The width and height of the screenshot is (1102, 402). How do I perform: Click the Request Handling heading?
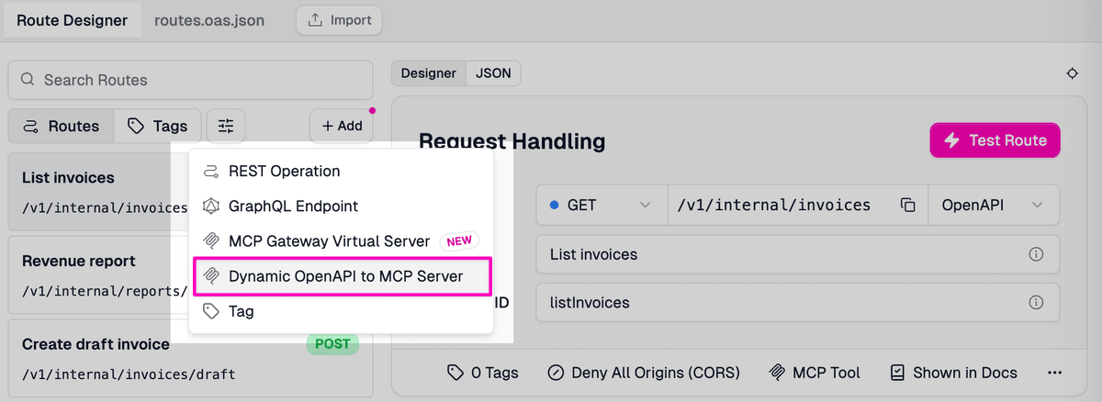[x=512, y=140]
